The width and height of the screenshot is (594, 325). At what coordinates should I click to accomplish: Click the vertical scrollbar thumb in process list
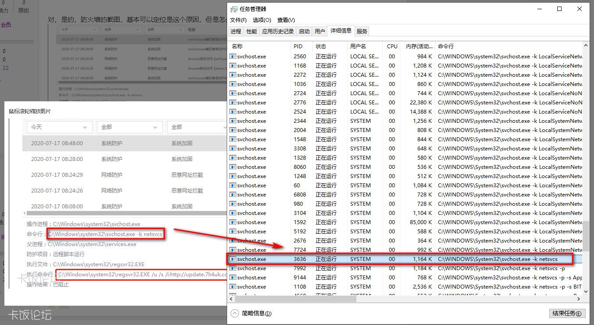pyautogui.click(x=586, y=237)
